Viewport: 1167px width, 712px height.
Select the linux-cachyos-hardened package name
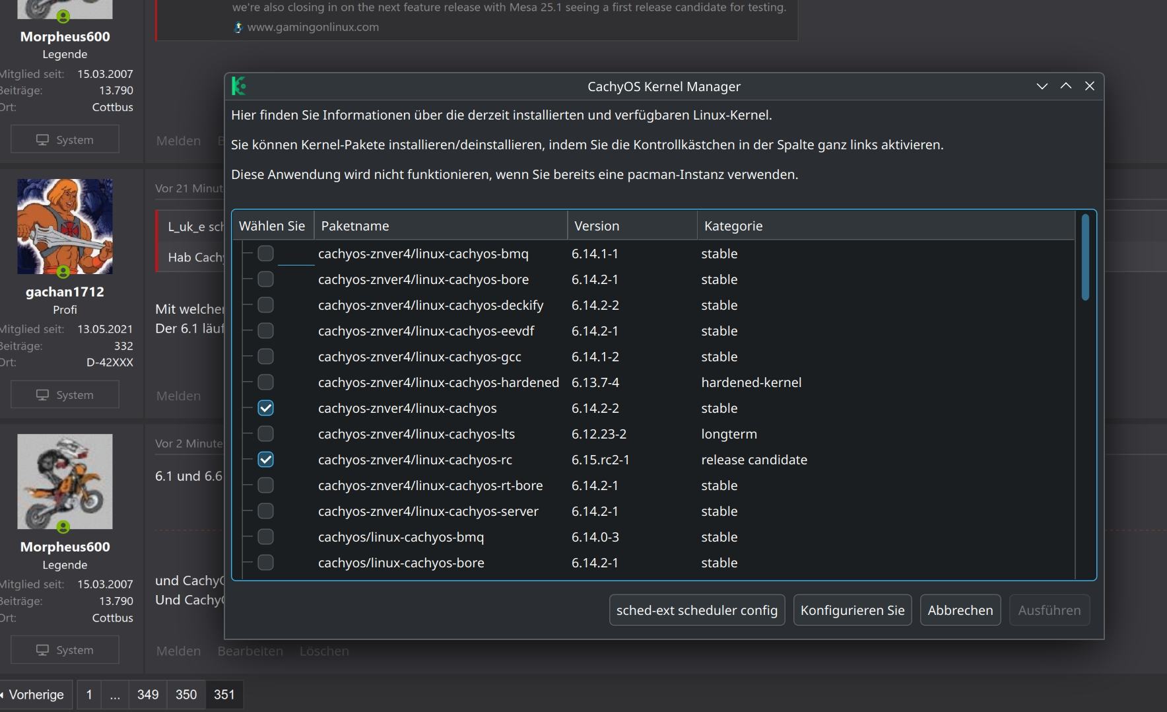pyautogui.click(x=438, y=382)
